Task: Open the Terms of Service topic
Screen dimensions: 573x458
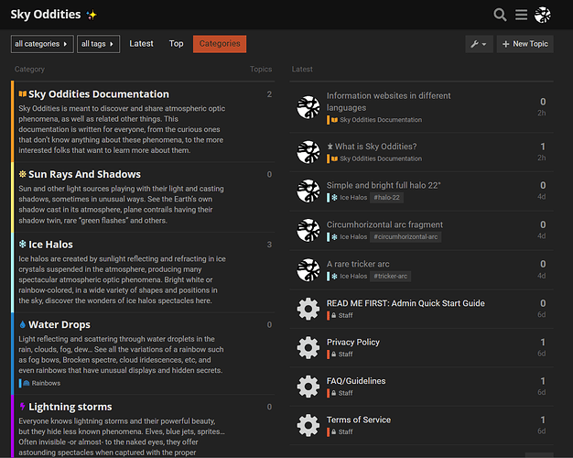Action: click(x=359, y=420)
